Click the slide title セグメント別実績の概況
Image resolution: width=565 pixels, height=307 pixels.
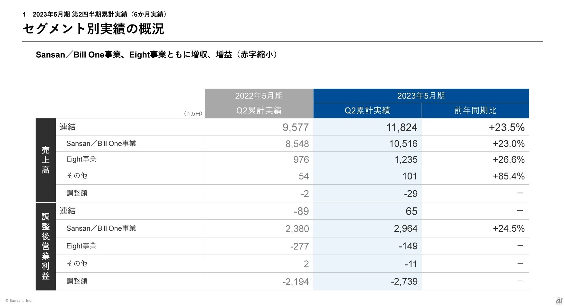tap(93, 29)
